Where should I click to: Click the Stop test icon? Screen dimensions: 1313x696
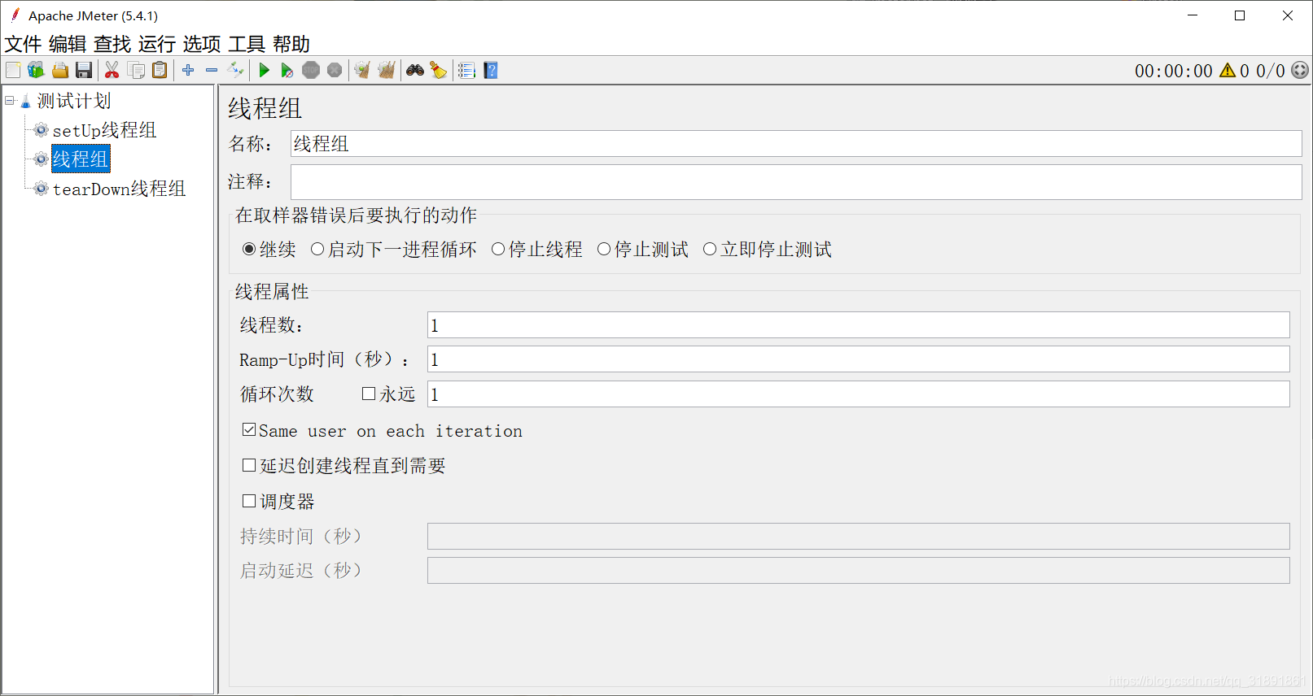point(311,71)
